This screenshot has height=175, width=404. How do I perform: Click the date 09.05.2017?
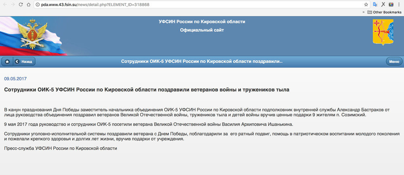click(15, 79)
